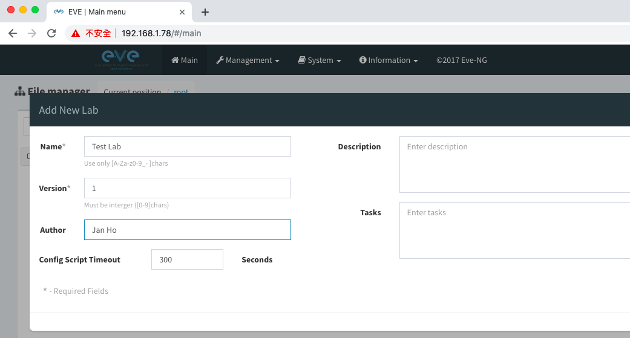Close the EVE Main menu tab
The width and height of the screenshot is (630, 338).
coord(182,12)
